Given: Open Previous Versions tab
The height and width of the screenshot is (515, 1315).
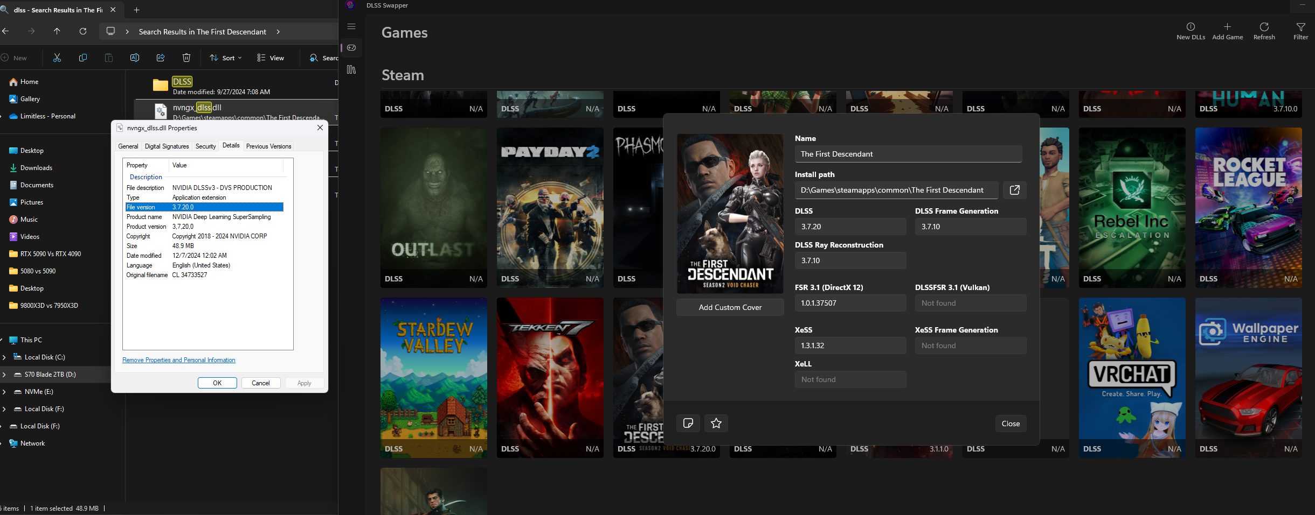Looking at the screenshot, I should coord(268,146).
